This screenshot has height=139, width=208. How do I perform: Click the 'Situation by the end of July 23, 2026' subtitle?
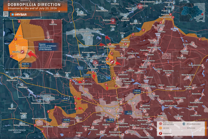(x=32, y=9)
